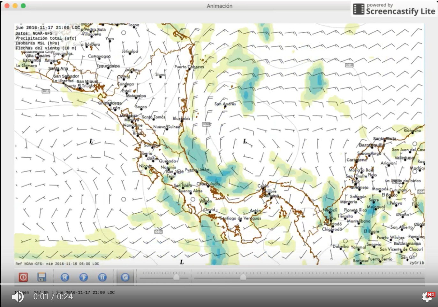The image size is (438, 307).
Task: Click the 'Animación' window title
Action: (x=220, y=6)
